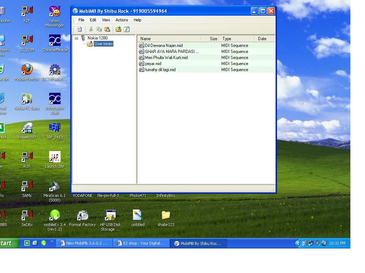
Task: Sort files by Name column header
Action: pos(169,38)
